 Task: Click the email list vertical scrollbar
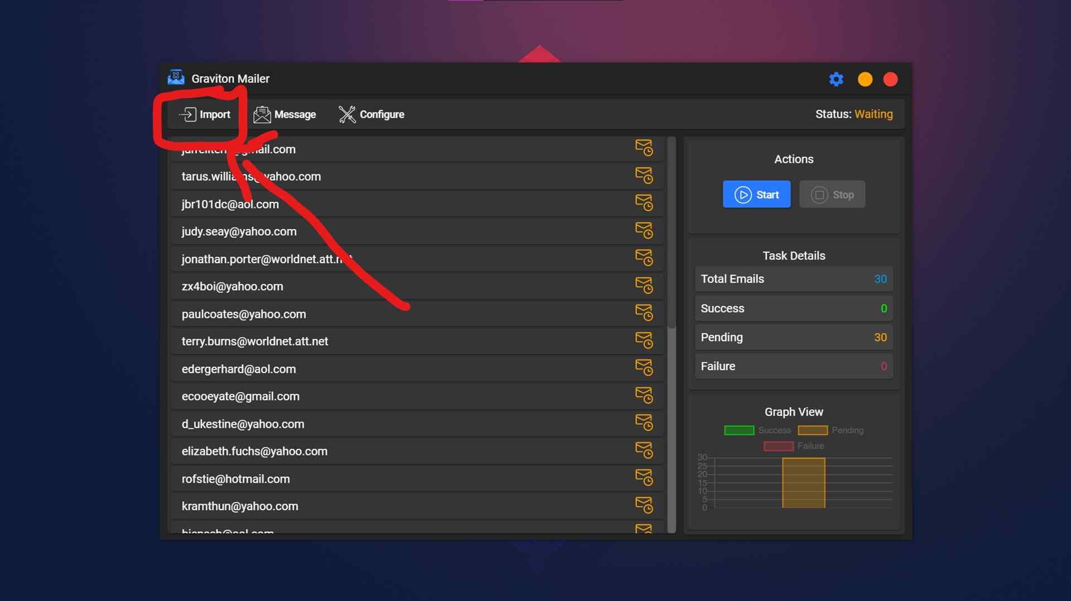(x=672, y=335)
